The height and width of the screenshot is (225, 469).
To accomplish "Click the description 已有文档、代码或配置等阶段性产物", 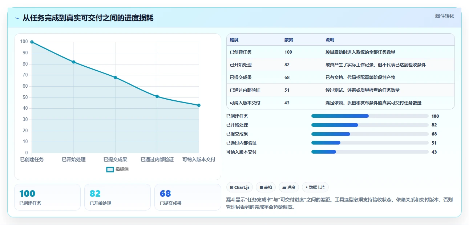I will tap(360, 78).
